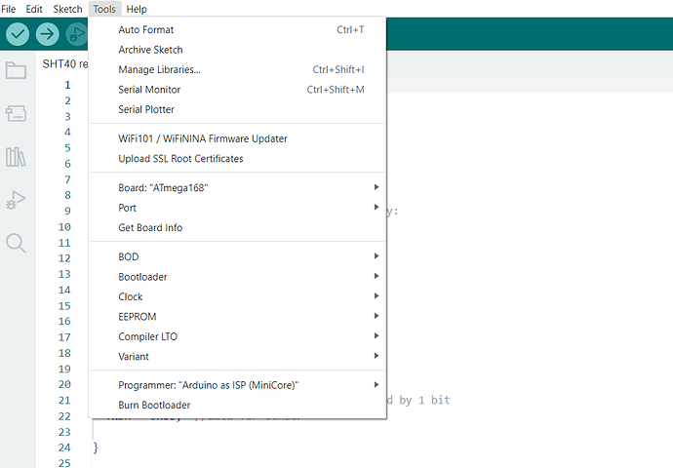The width and height of the screenshot is (673, 468).
Task: Select Archive Sketch menu entry
Action: click(237, 50)
